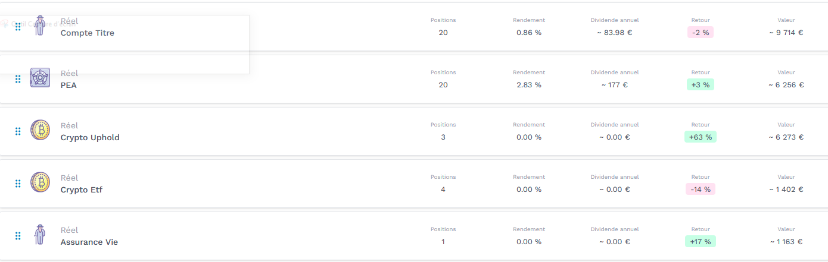This screenshot has width=828, height=262.
Task: Grab the drag handle of PEA row
Action: [18, 79]
